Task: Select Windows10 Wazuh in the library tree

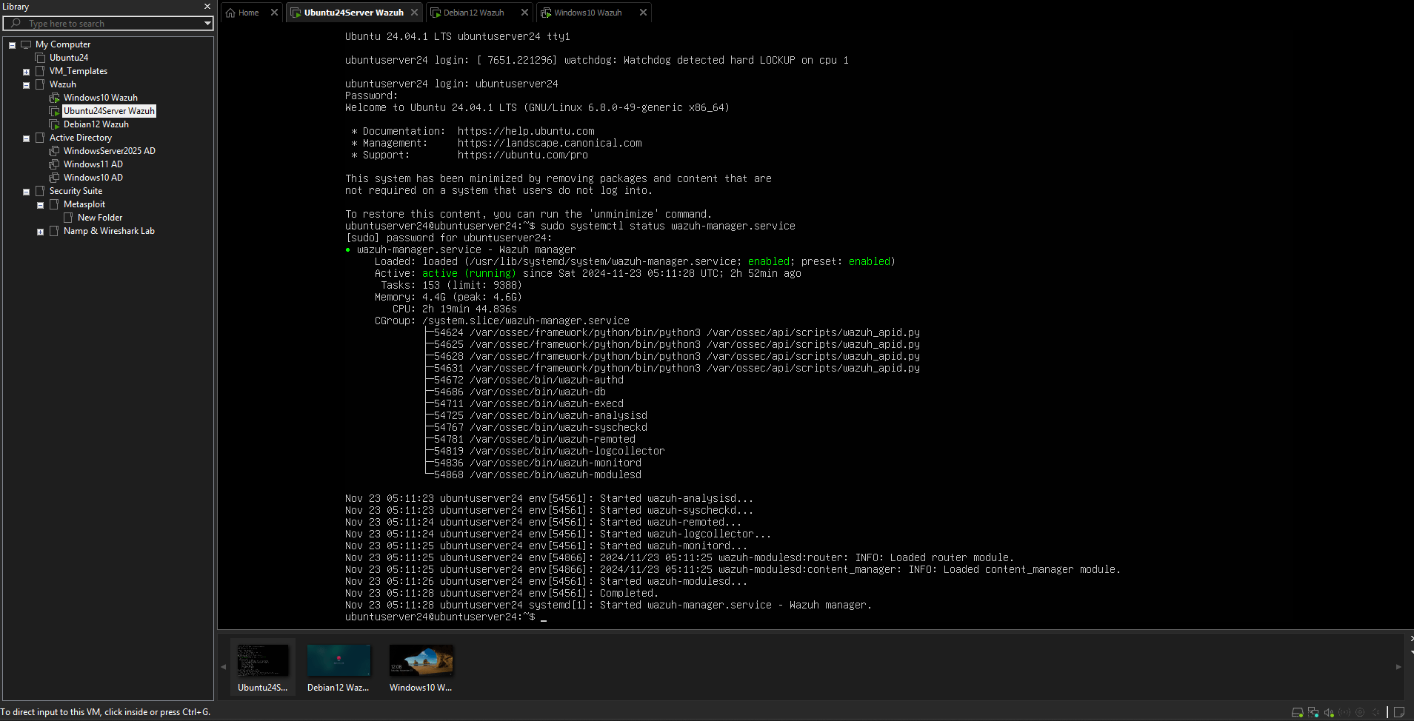Action: (101, 98)
